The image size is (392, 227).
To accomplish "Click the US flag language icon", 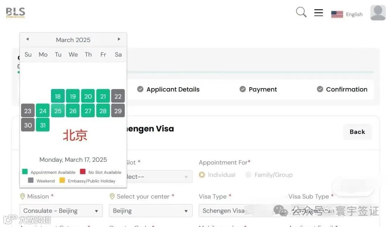I will click(x=337, y=14).
